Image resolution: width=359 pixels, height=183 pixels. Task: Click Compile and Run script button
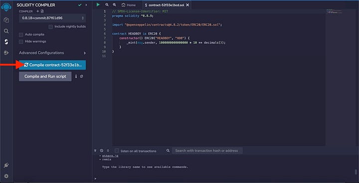coord(45,76)
